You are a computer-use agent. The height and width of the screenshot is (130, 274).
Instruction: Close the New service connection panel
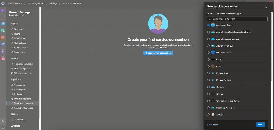pos(266,7)
